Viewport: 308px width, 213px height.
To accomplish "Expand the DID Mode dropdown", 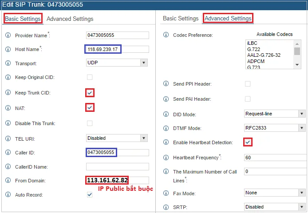I will (x=274, y=114).
